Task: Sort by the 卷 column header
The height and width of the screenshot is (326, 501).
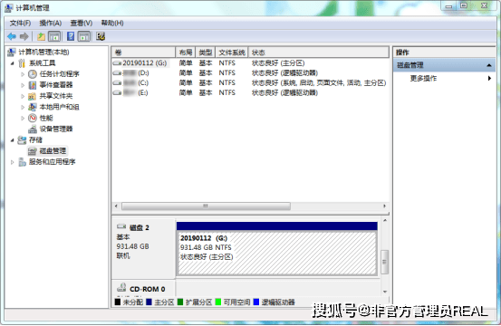Action: pos(143,53)
